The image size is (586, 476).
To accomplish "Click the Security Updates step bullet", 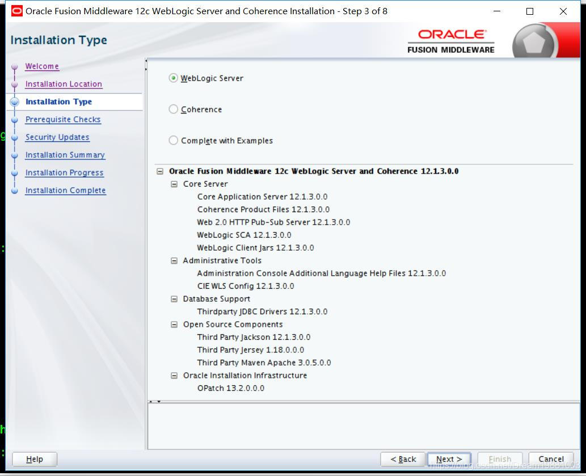I will pos(15,137).
